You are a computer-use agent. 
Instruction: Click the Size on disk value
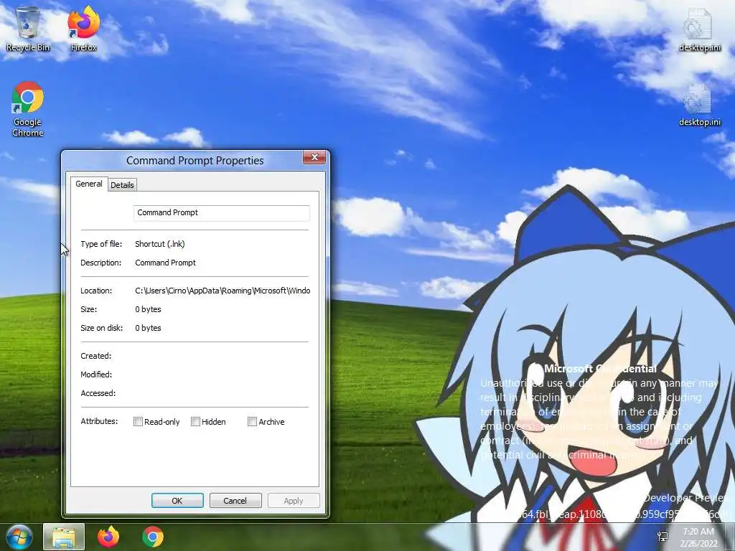point(148,328)
